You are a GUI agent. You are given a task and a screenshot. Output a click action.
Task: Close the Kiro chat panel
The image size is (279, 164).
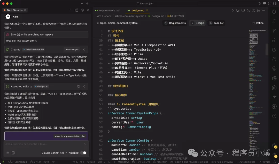[88, 10]
